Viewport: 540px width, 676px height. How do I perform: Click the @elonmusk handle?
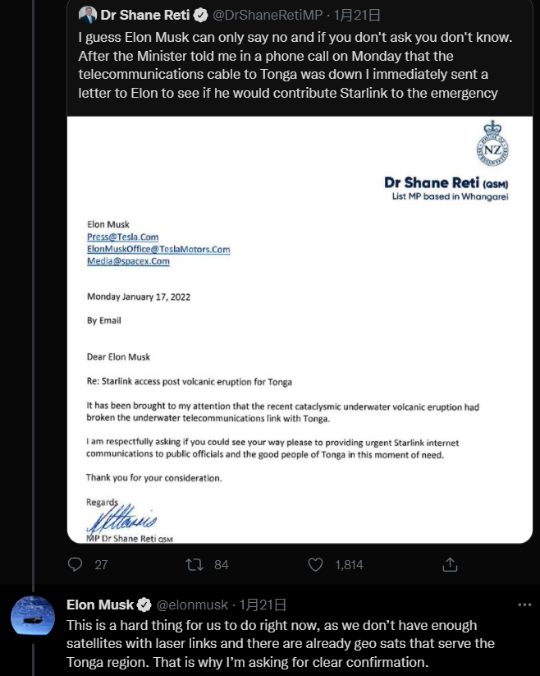click(193, 605)
